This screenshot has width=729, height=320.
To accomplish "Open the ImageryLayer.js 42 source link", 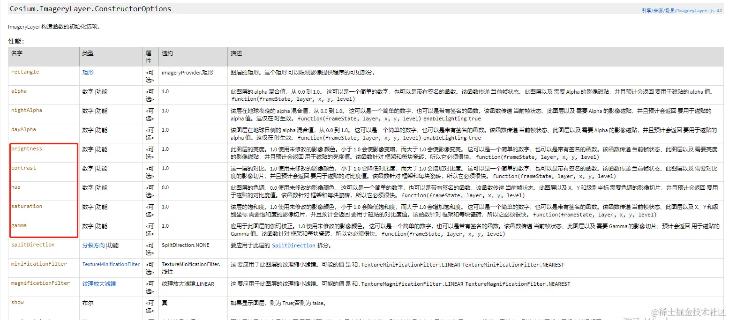I will point(682,10).
